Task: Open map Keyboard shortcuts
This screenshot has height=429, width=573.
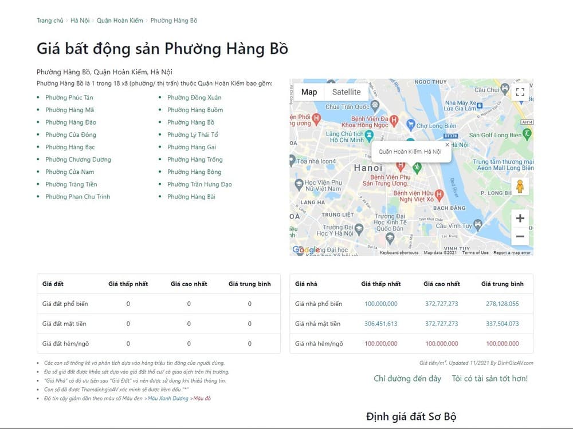Action: [399, 252]
